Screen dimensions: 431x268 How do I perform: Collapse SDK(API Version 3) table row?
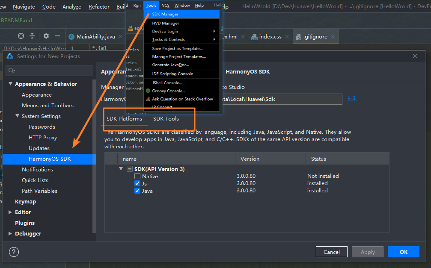coord(121,169)
